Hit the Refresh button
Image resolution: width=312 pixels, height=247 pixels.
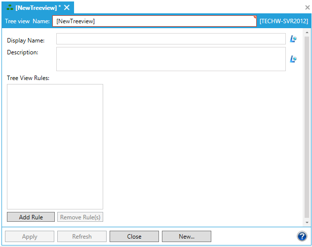point(82,237)
